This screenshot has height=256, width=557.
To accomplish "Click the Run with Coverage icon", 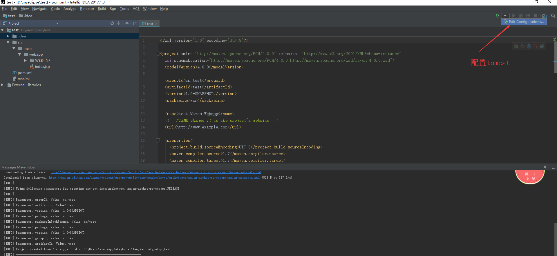I will point(528,16).
